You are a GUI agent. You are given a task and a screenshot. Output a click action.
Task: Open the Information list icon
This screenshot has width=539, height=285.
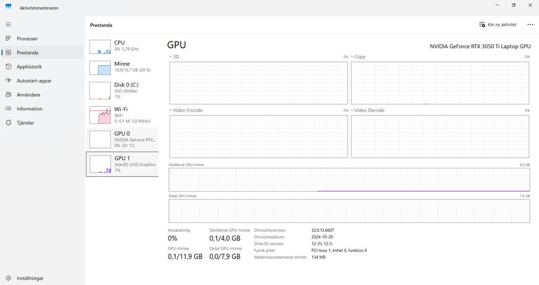pos(8,109)
